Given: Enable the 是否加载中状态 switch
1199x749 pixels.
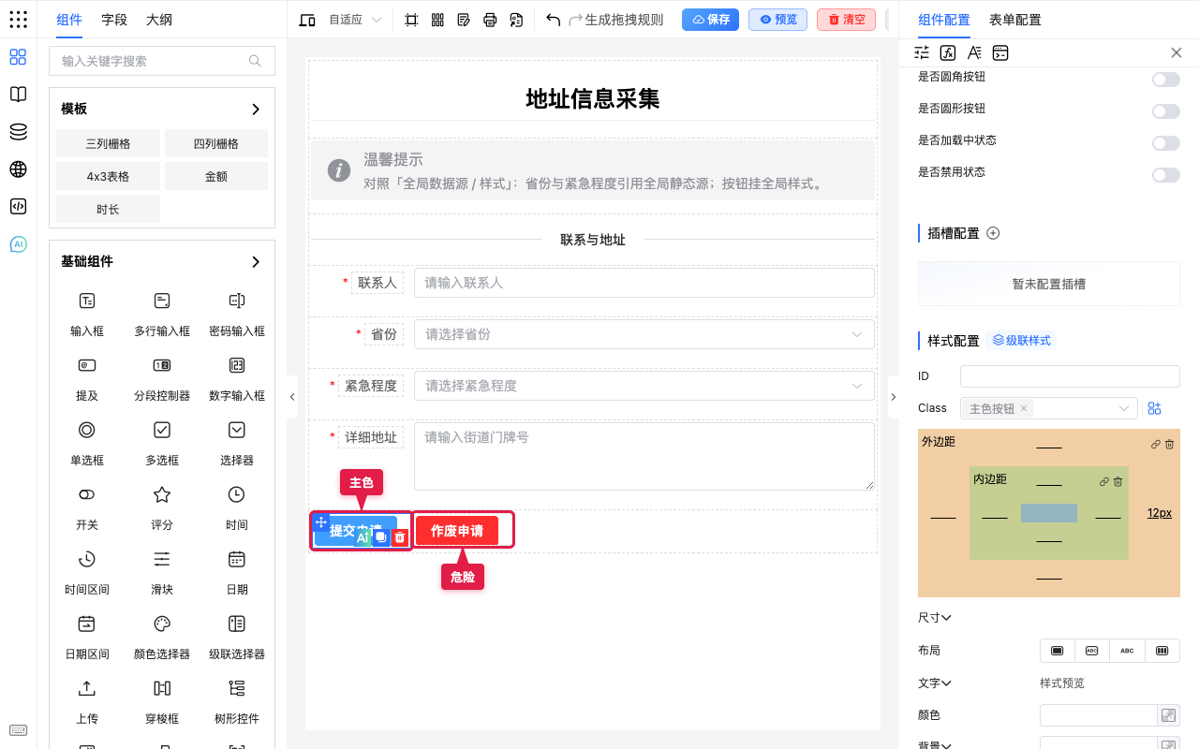Looking at the screenshot, I should pyautogui.click(x=1166, y=143).
